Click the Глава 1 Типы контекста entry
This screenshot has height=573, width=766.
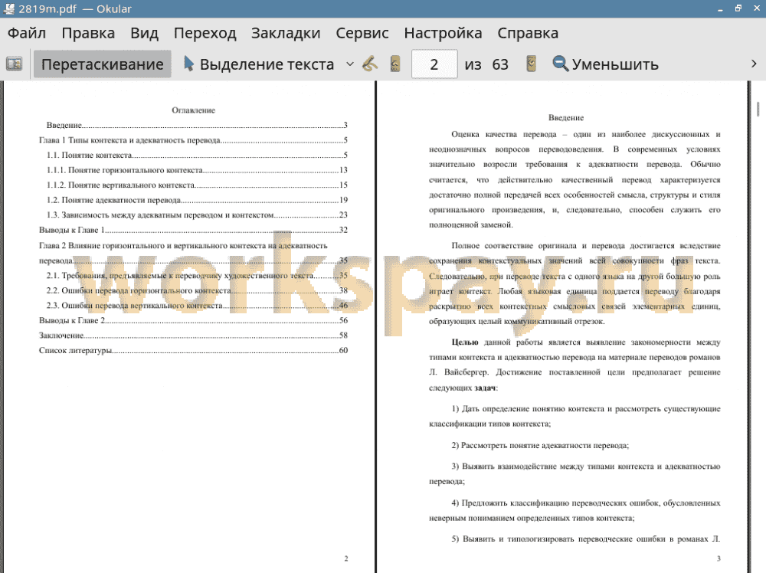(194, 140)
